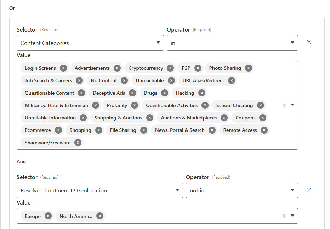The height and width of the screenshot is (229, 330).
Task: Remove the Hacking category tag
Action: (x=201, y=93)
